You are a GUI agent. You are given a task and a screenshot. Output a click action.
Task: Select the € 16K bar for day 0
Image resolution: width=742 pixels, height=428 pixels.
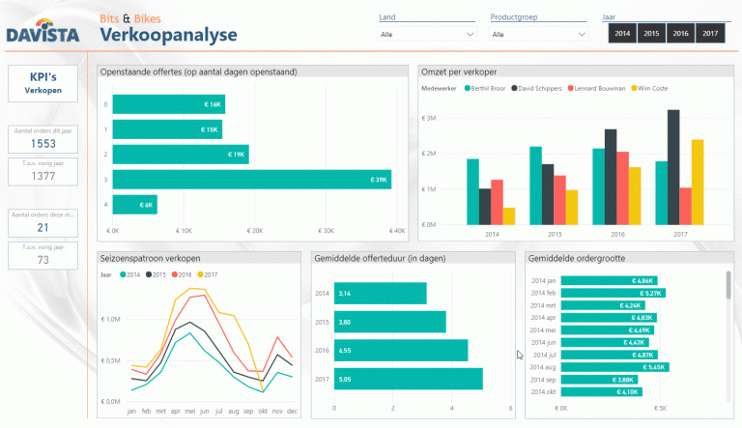[x=168, y=104]
